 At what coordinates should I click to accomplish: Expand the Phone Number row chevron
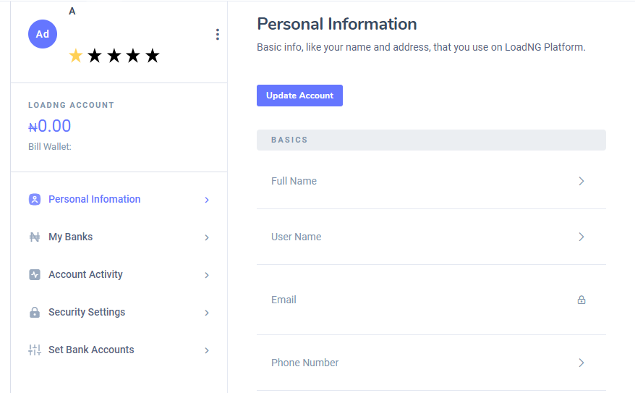point(581,363)
